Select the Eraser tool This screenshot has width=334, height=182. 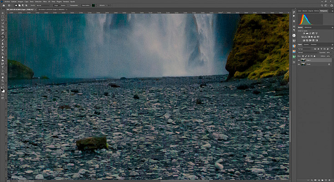click(3, 50)
